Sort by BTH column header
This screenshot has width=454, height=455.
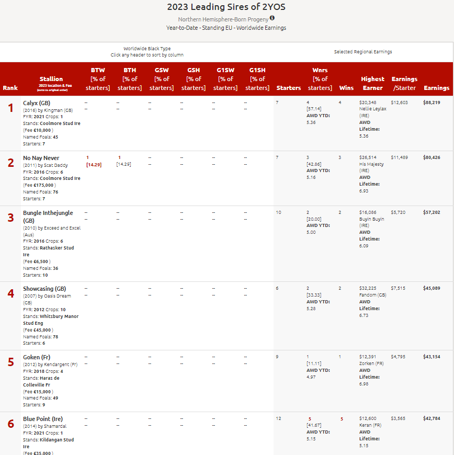[x=130, y=79]
